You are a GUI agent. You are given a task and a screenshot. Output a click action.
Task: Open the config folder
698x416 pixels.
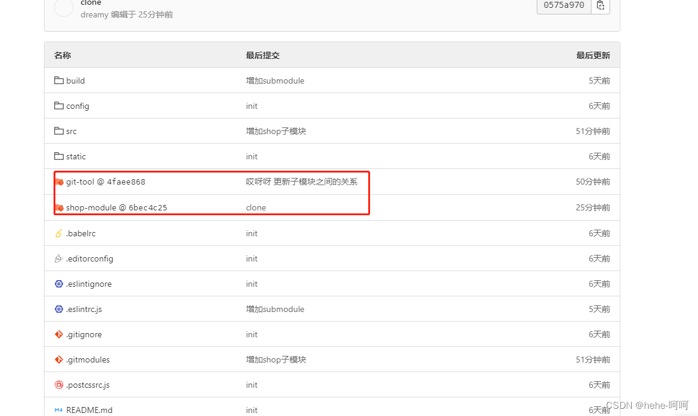[78, 106]
